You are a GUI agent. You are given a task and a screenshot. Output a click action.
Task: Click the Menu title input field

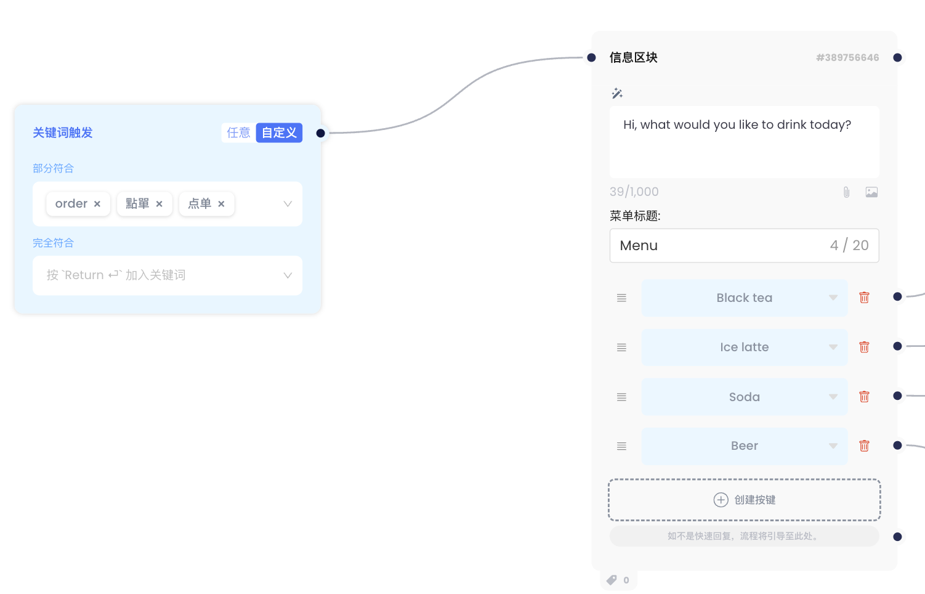click(x=721, y=246)
